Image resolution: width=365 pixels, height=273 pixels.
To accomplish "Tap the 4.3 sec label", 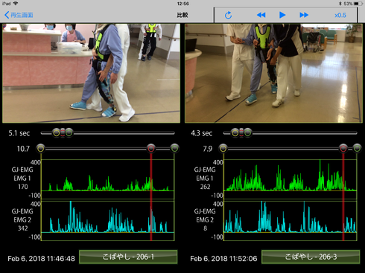I will click(x=202, y=133).
